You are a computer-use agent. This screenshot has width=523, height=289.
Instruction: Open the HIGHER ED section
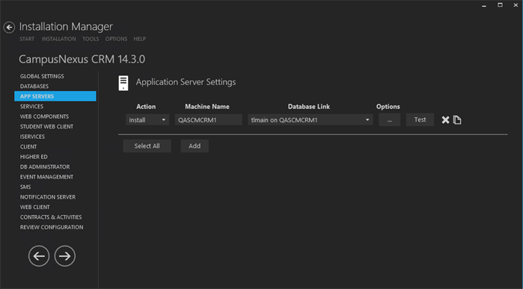[x=34, y=157]
